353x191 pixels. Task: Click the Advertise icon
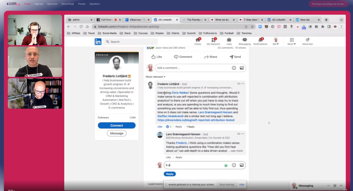point(307,41)
